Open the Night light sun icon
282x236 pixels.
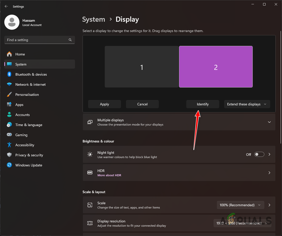coord(90,154)
